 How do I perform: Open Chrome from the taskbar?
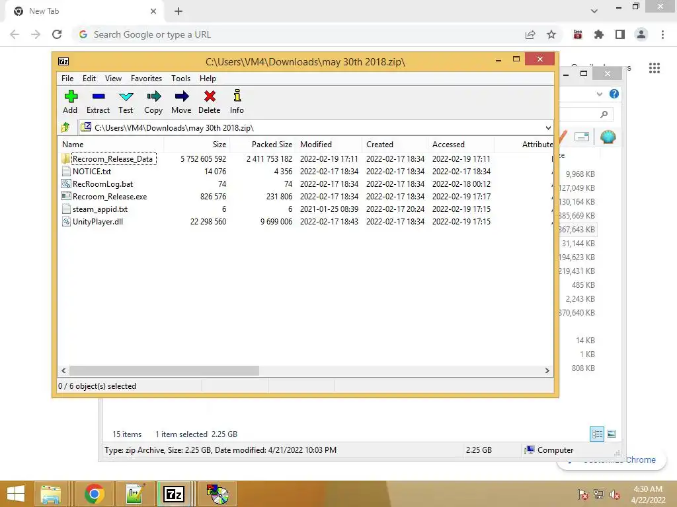pyautogui.click(x=95, y=494)
